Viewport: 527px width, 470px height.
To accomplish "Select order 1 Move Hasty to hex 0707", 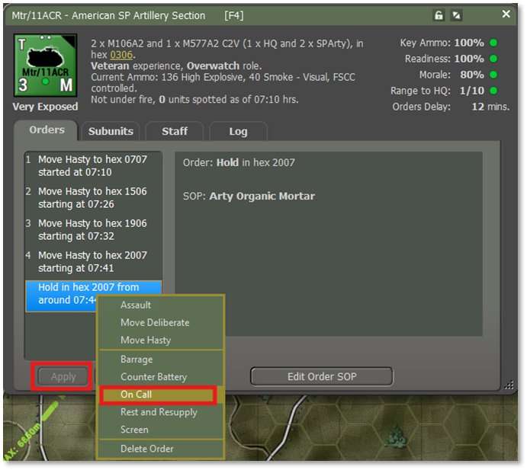I will point(92,165).
